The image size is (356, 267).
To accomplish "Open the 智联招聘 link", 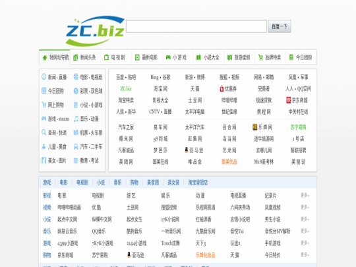I will (x=298, y=150).
